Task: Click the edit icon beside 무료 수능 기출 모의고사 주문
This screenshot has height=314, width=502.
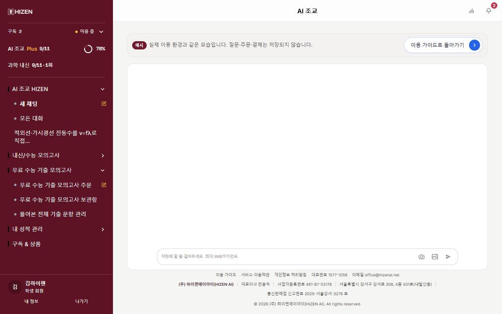Action: click(x=104, y=184)
